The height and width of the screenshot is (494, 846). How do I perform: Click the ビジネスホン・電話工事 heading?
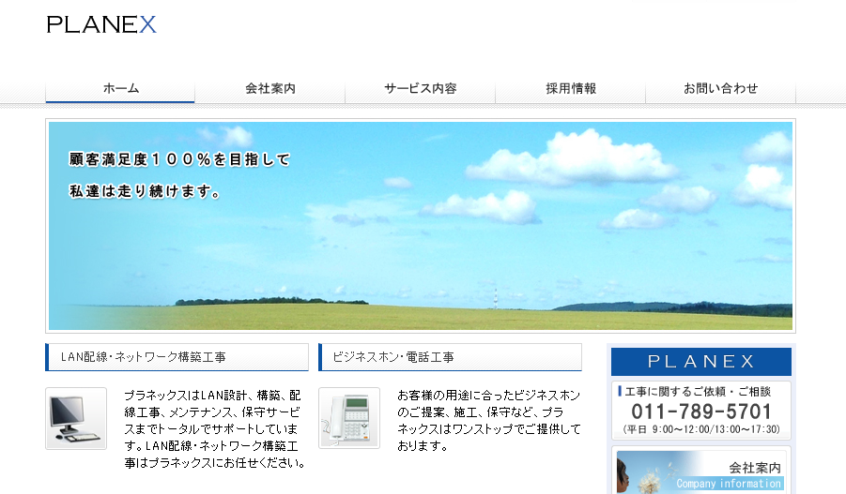(x=450, y=357)
